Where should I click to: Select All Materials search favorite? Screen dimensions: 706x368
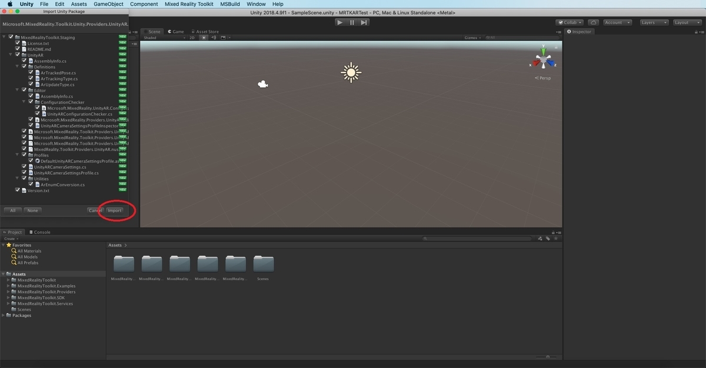click(26, 251)
